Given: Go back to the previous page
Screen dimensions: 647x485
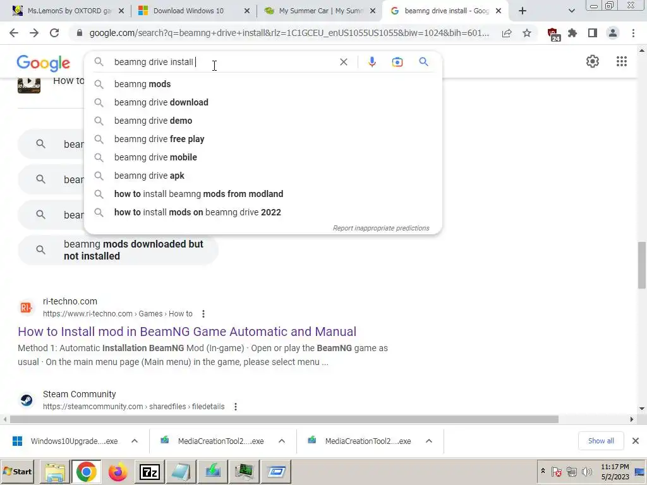Looking at the screenshot, I should (14, 33).
